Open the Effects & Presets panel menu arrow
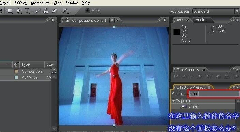 pyautogui.click(x=237, y=87)
